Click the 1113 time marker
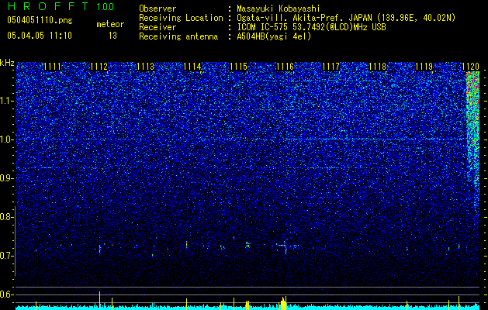 pos(146,67)
